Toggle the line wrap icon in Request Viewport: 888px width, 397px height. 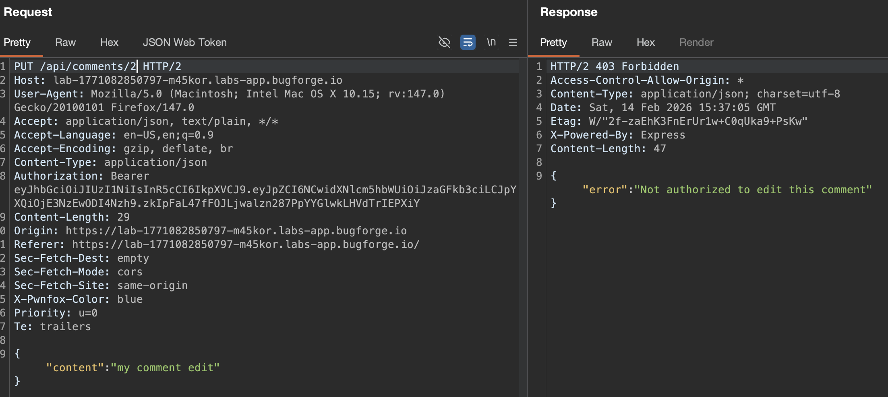coord(468,42)
